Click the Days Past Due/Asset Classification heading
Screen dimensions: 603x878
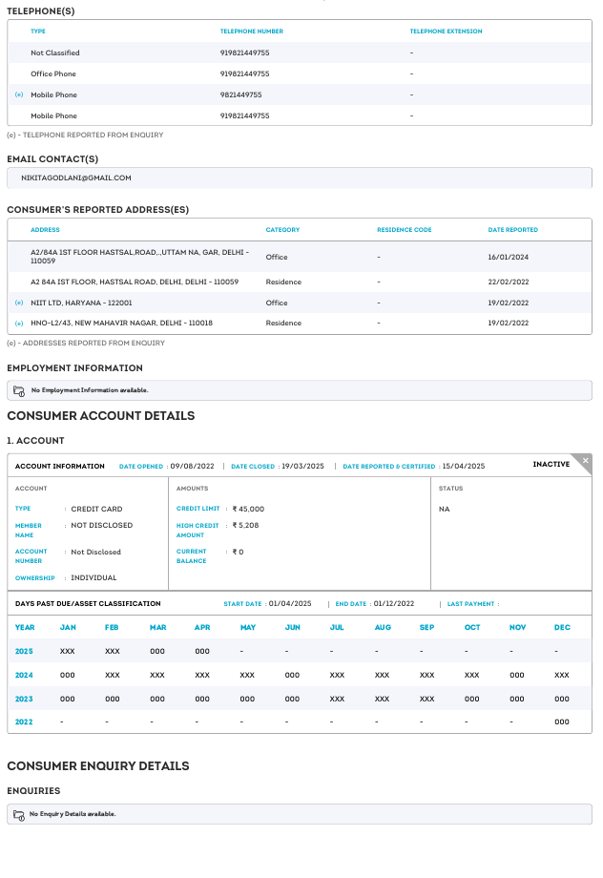coord(88,604)
